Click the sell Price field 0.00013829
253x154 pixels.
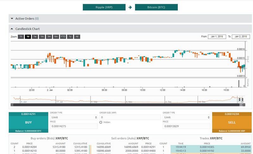click(187, 126)
